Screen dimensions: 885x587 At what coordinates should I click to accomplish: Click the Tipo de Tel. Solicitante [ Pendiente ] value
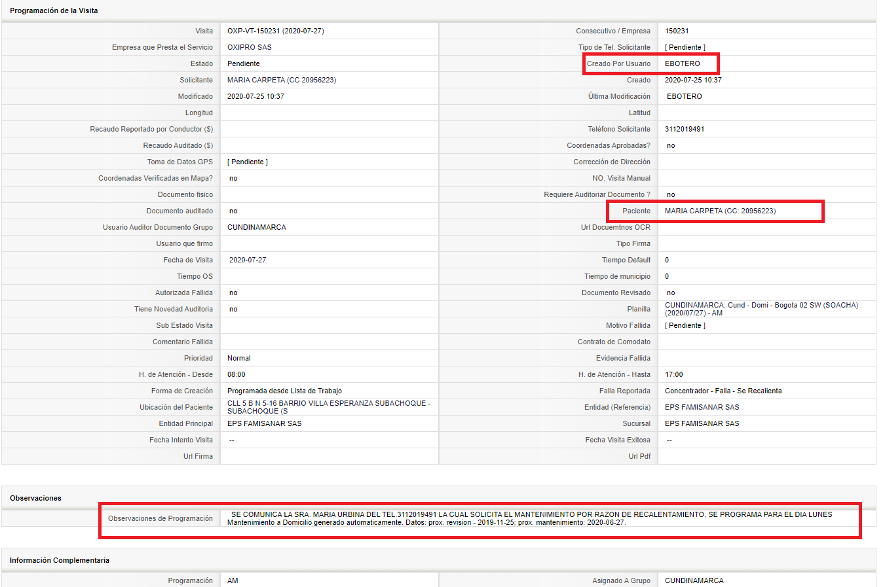click(x=685, y=47)
